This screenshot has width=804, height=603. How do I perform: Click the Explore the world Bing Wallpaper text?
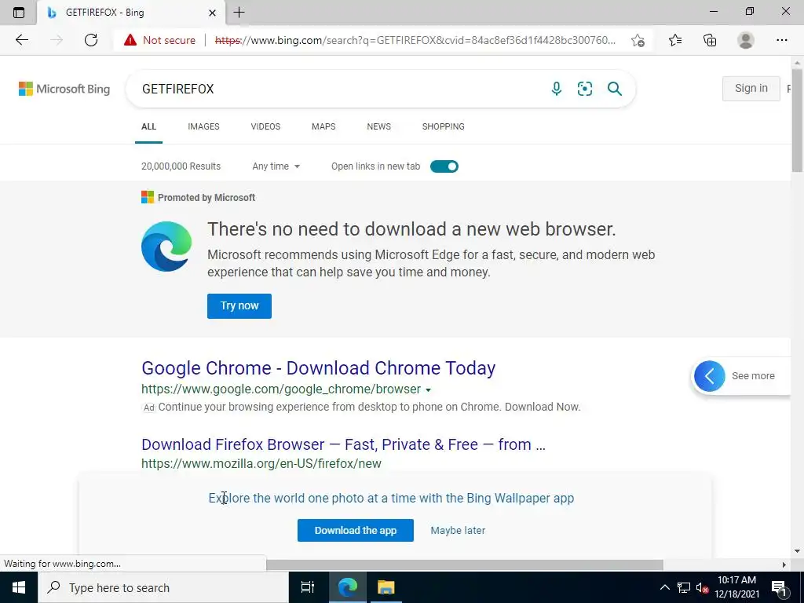[x=391, y=498]
